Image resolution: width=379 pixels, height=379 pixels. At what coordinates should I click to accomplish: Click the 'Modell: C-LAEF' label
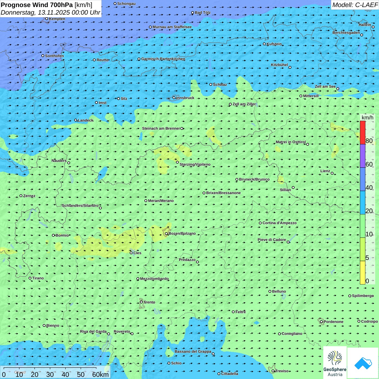355,5
